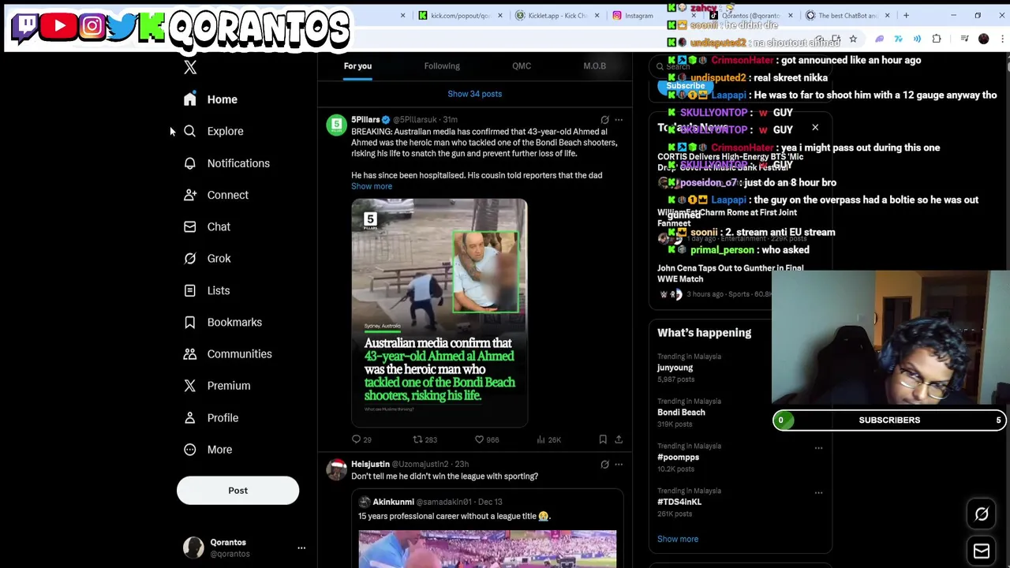Bookmark this page with the star icon

853,39
